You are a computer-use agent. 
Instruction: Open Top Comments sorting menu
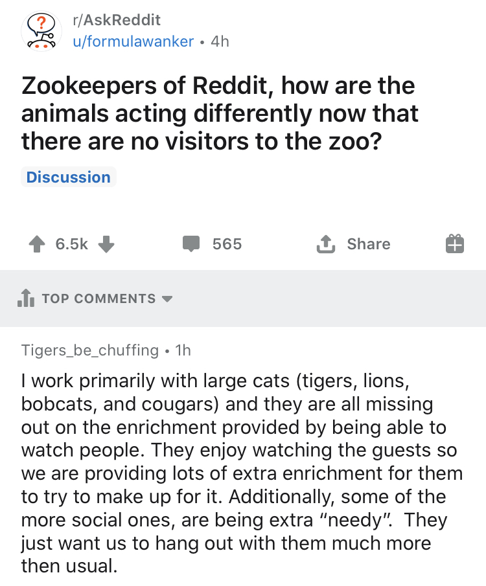pos(98,299)
